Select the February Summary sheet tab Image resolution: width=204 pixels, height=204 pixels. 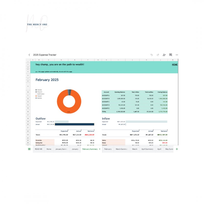point(90,149)
